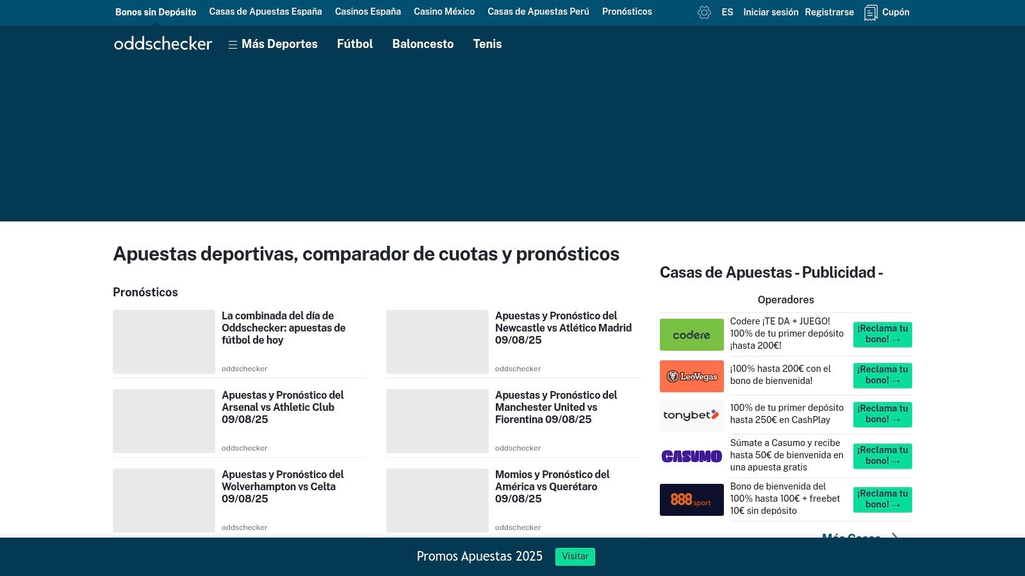Open the settings gear icon in top bar
Viewport: 1025px width, 576px height.
click(x=704, y=12)
